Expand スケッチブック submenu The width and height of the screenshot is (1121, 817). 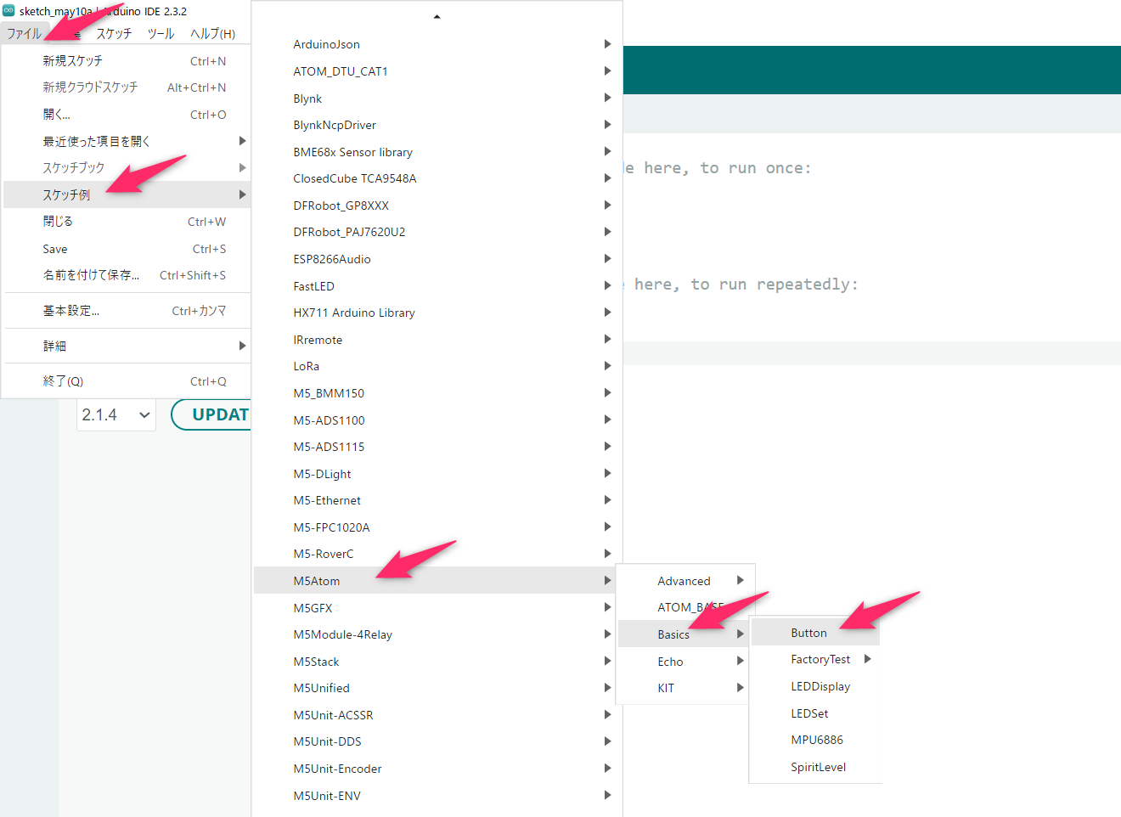pyautogui.click(x=127, y=168)
